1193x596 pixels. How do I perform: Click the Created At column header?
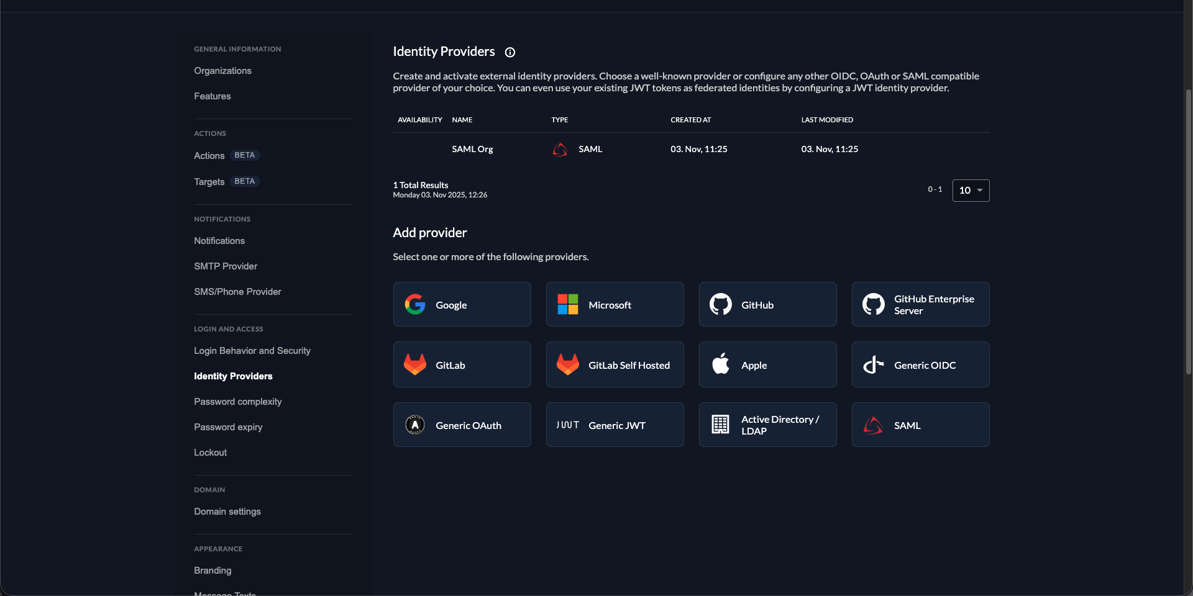(691, 120)
